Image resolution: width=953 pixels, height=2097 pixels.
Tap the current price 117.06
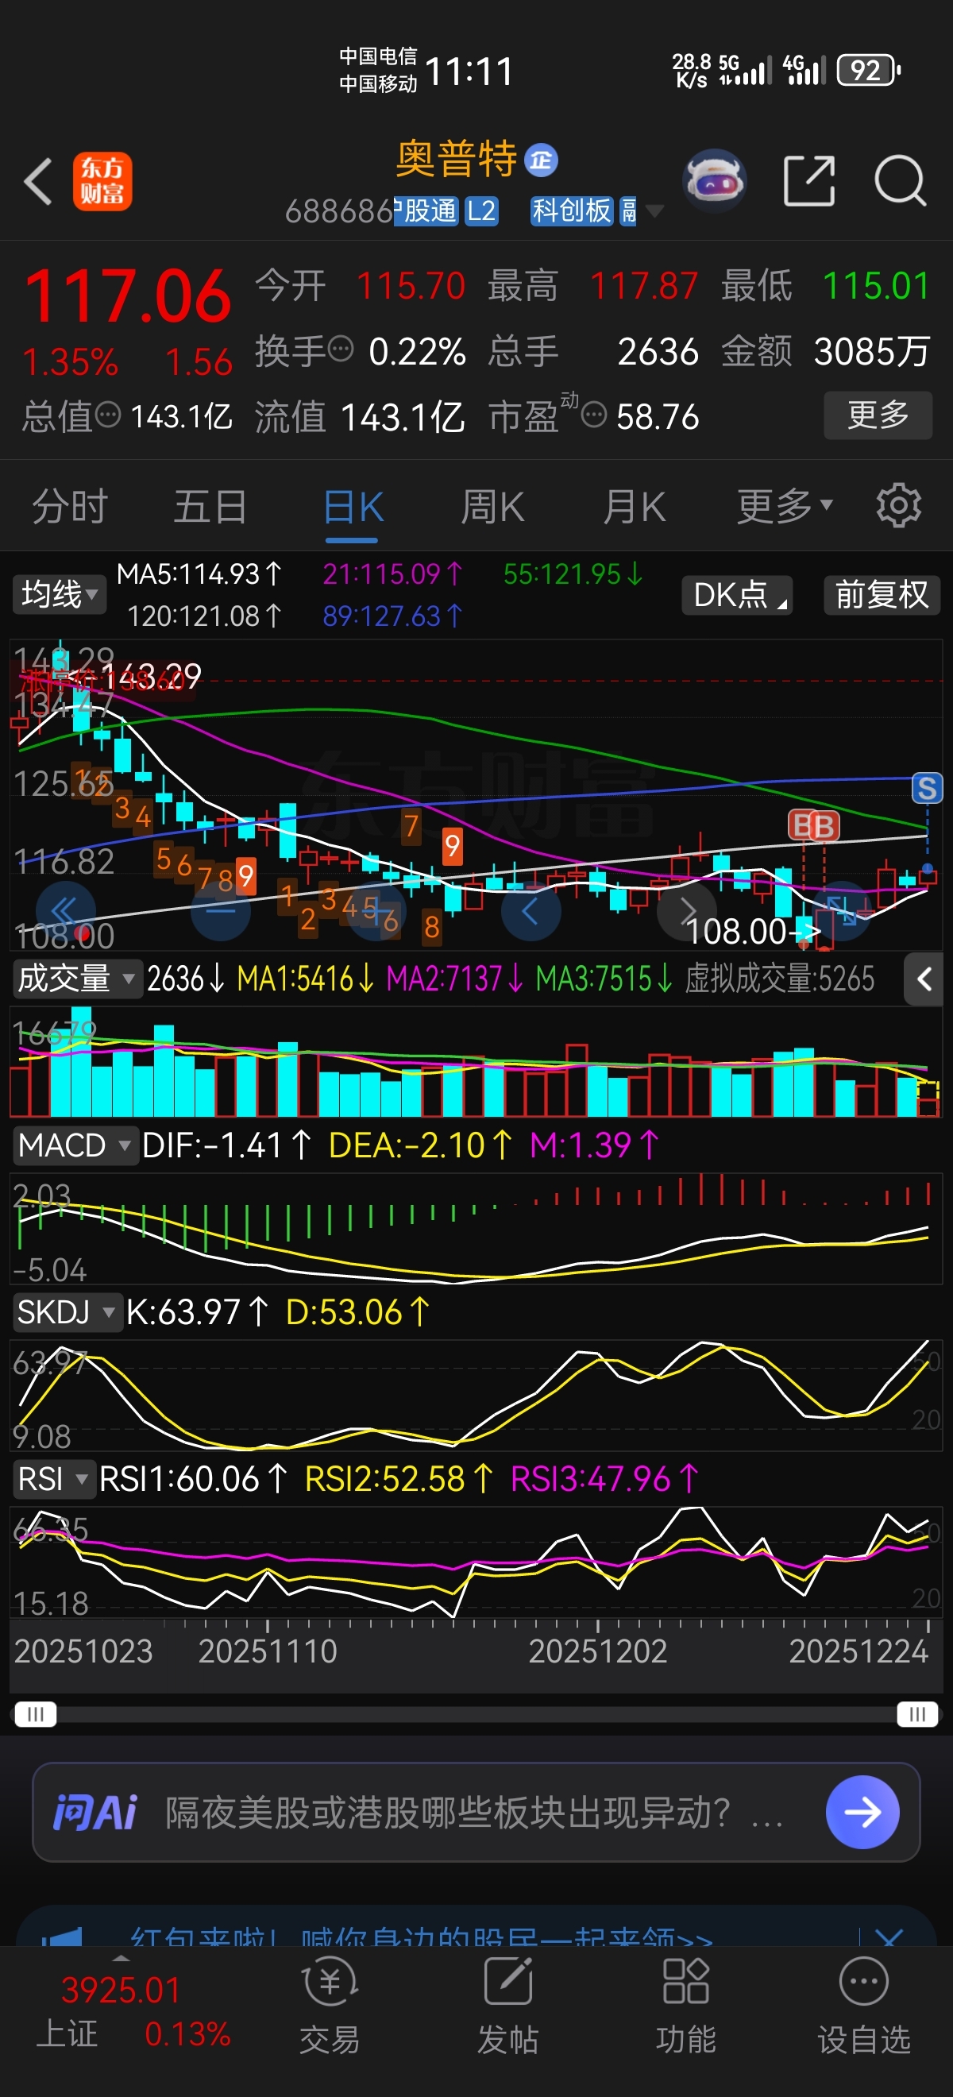[129, 295]
